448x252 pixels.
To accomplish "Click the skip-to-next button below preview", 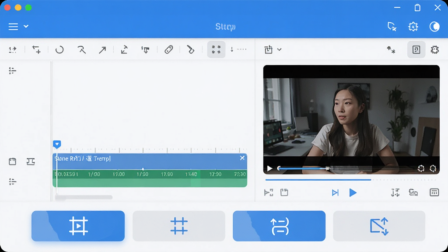I will pyautogui.click(x=335, y=193).
